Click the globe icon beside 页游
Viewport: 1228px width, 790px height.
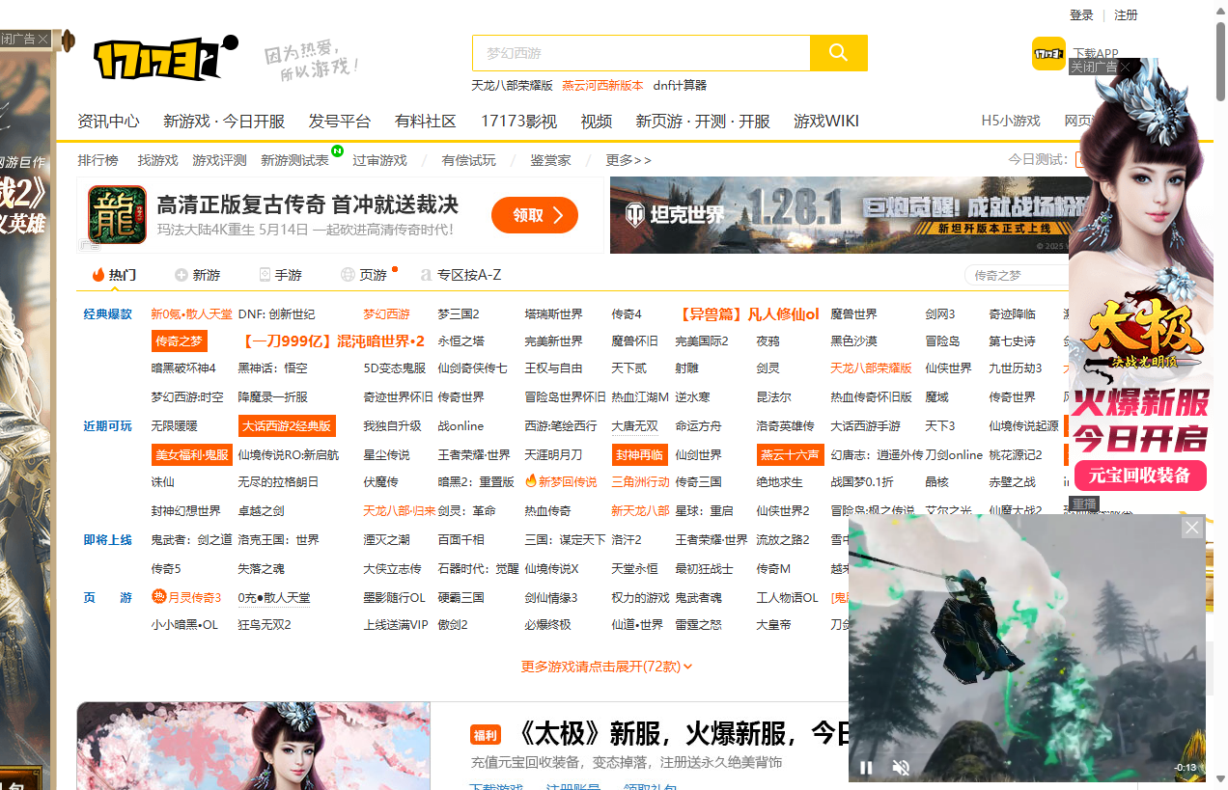(x=346, y=275)
